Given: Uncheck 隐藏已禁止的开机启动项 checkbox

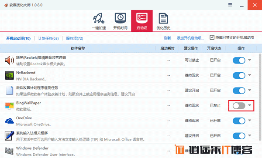Looking at the screenshot, I should tap(212, 37).
